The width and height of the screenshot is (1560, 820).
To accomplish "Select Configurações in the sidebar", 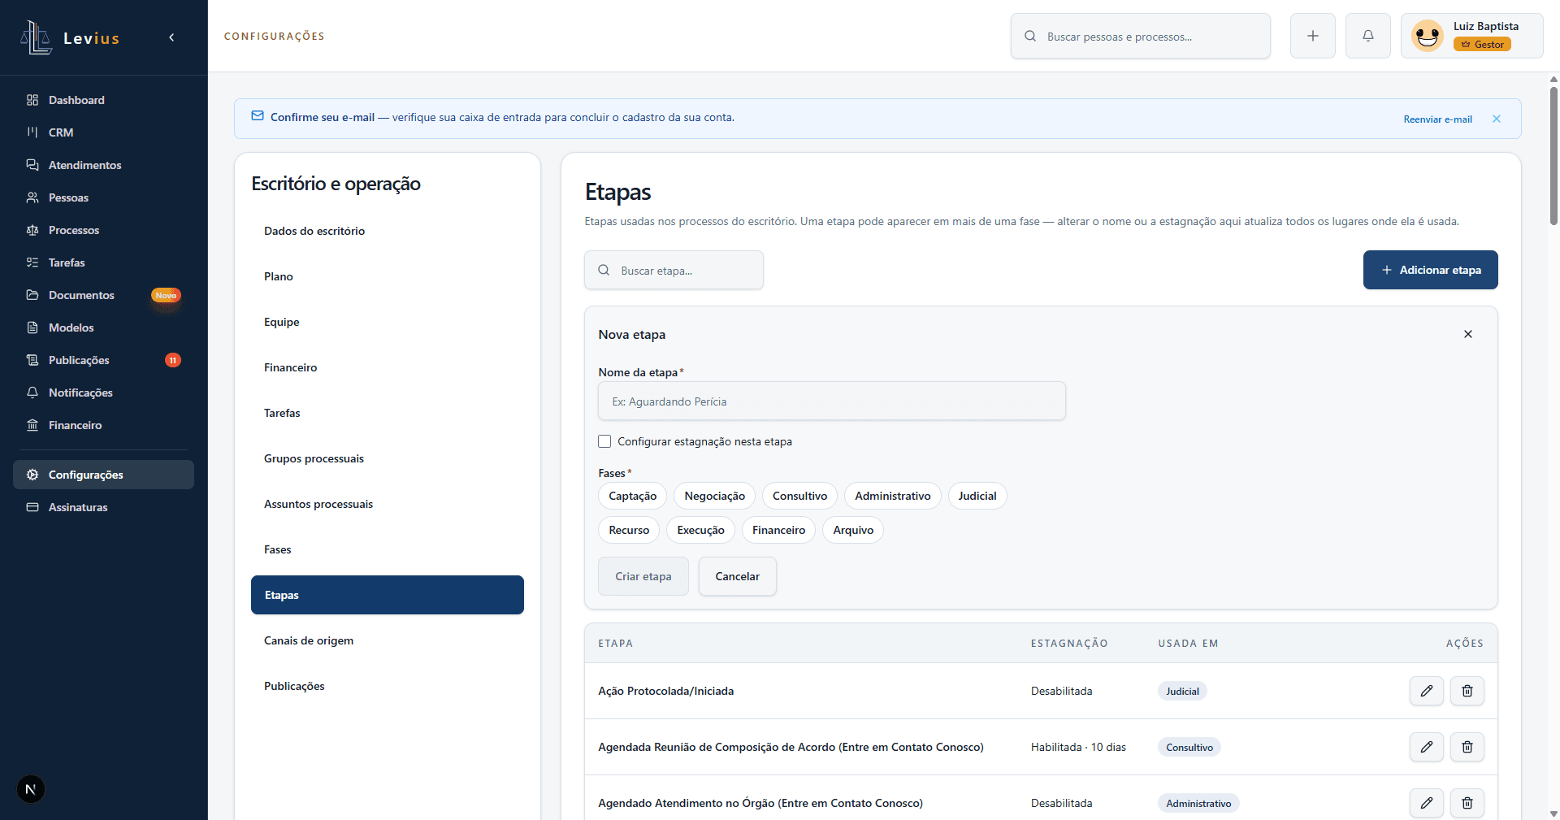I will [103, 475].
